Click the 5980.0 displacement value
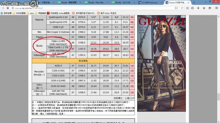Image resolution: width=220 pixels, height=123 pixels. pyautogui.click(x=82, y=37)
